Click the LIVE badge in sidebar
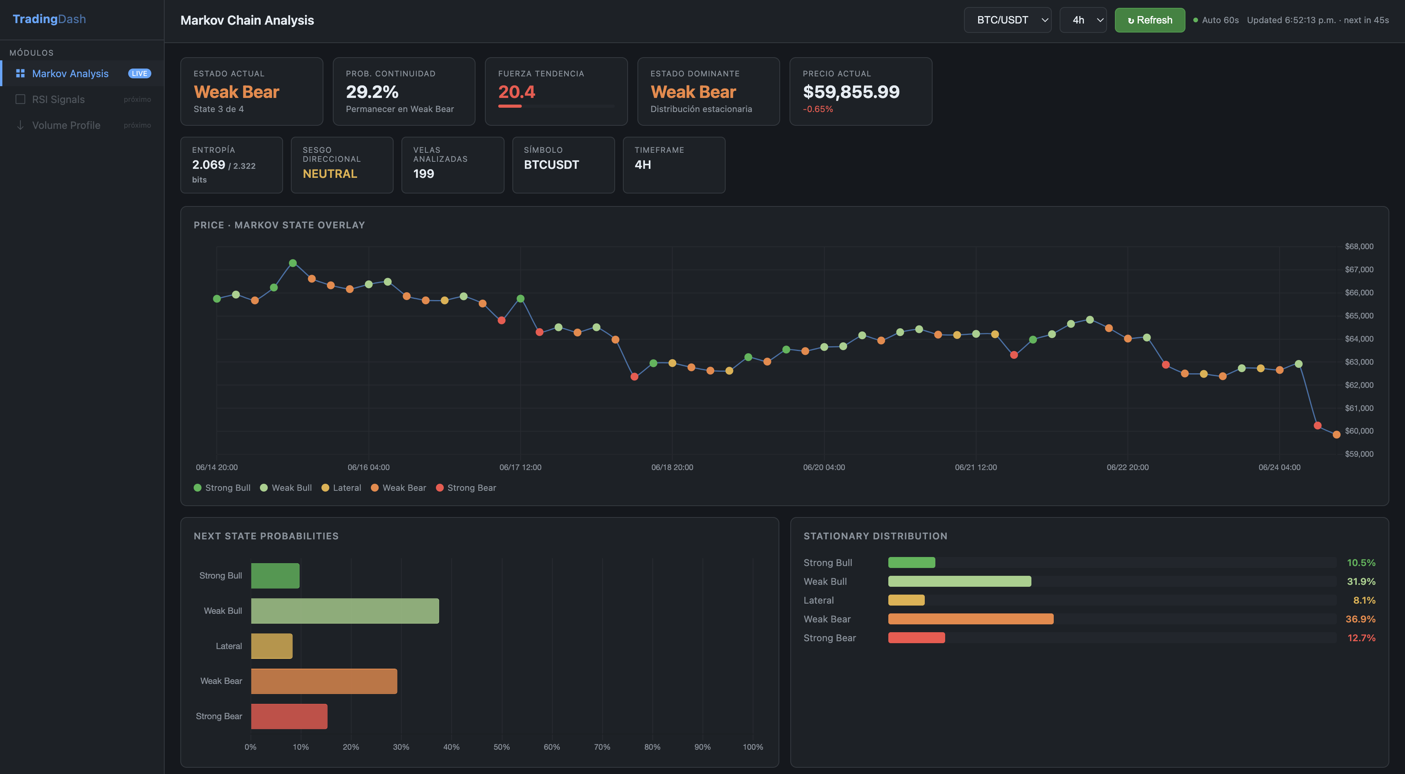This screenshot has height=774, width=1405. coord(139,74)
